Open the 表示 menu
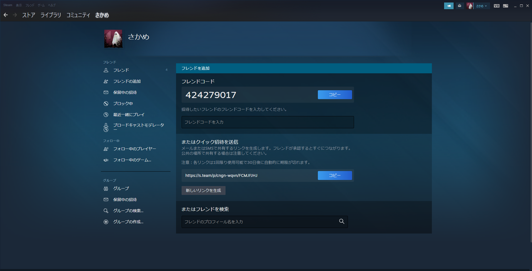The height and width of the screenshot is (271, 532). click(19, 5)
